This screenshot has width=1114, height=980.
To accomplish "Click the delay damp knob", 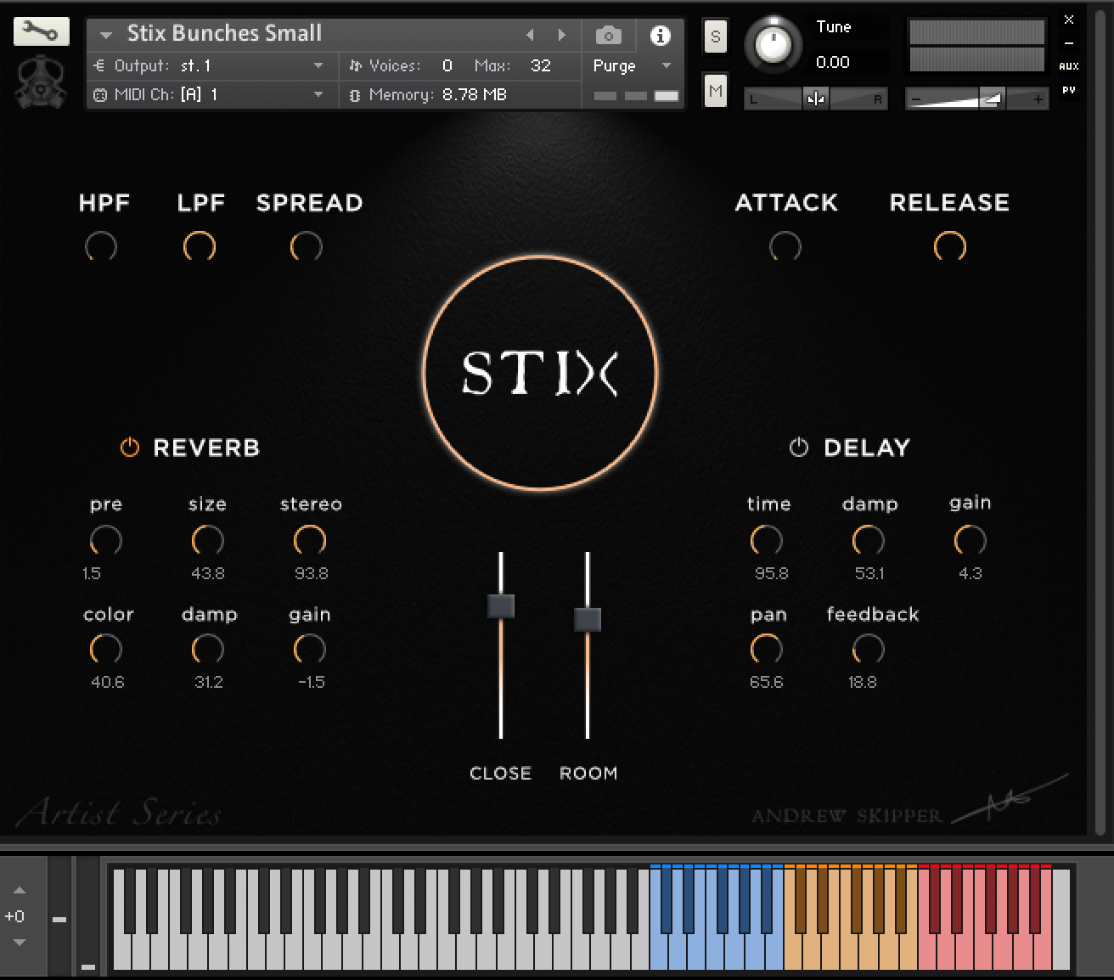I will coord(869,541).
